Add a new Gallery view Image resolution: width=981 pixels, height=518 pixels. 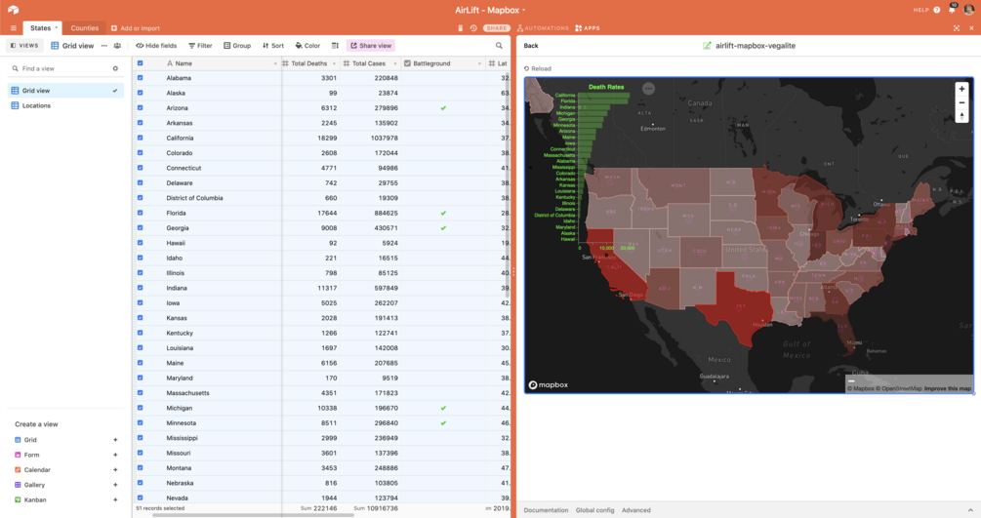tap(115, 485)
